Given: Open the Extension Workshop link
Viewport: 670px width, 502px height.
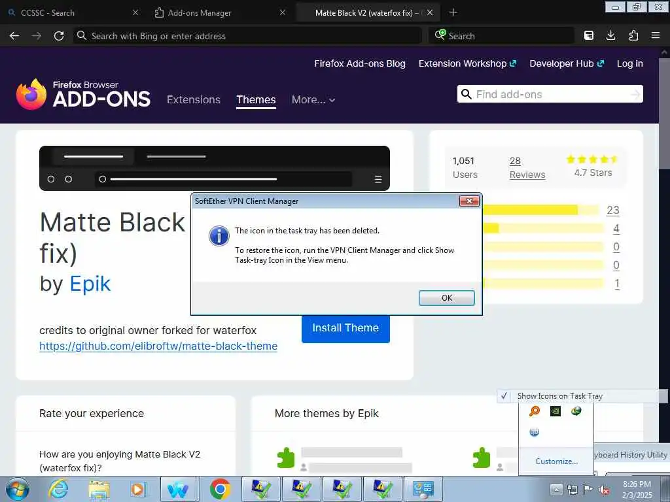Looking at the screenshot, I should [467, 63].
